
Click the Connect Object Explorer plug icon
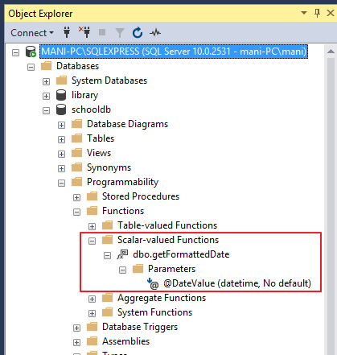[67, 33]
